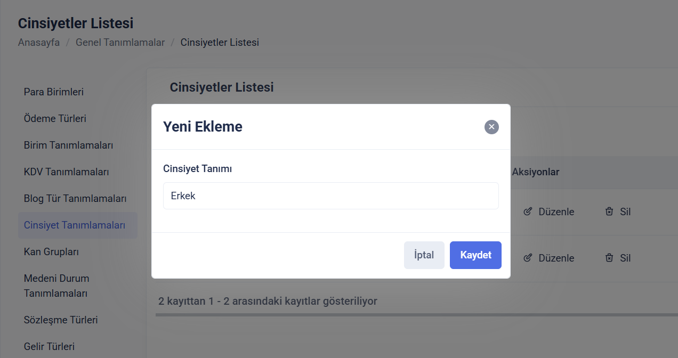Close the Yeni Ekleme dialog with X icon
This screenshot has height=358, width=678.
coord(491,127)
